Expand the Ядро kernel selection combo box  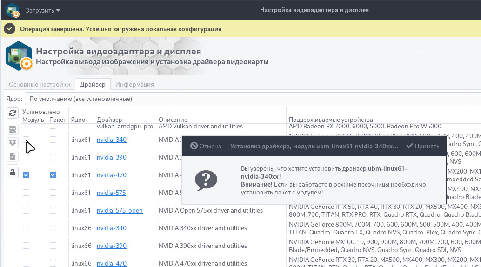click(x=251, y=99)
